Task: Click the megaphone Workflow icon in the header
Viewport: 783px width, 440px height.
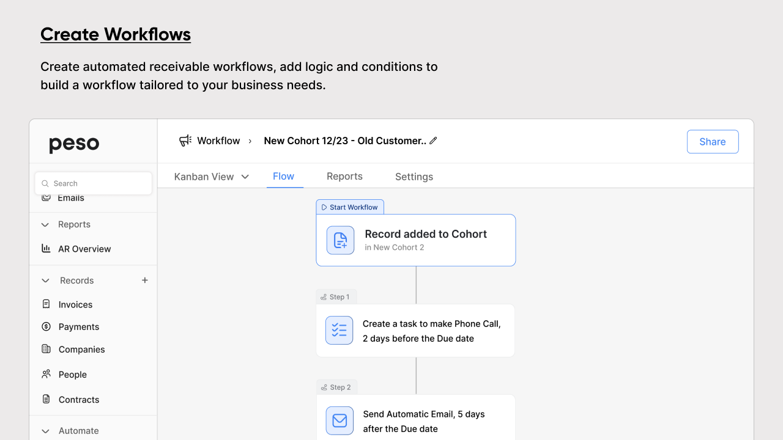Action: pos(185,140)
